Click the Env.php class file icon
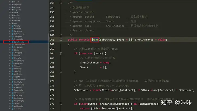 click(x=13, y=55)
